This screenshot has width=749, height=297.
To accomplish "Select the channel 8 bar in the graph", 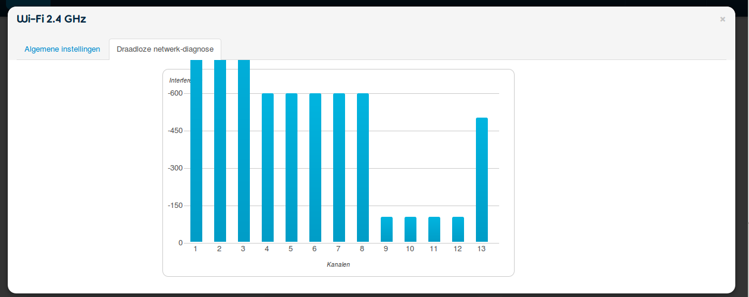I will (362, 168).
